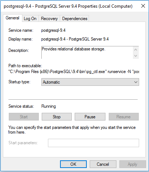Click the Automatic dropdown chevron arrow
Screen dimensions: 149x172
pyautogui.click(x=136, y=82)
